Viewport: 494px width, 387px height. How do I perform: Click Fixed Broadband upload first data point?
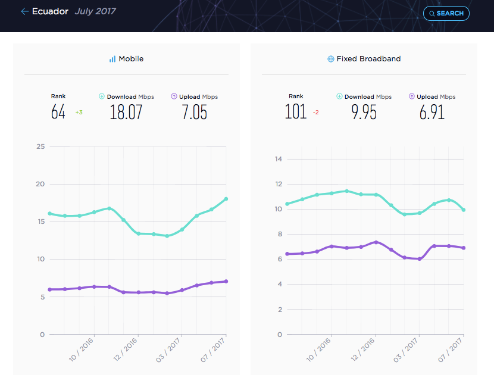point(287,254)
